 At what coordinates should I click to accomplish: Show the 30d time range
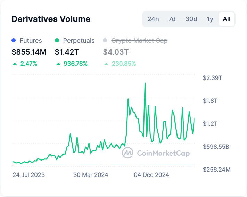coord(191,19)
